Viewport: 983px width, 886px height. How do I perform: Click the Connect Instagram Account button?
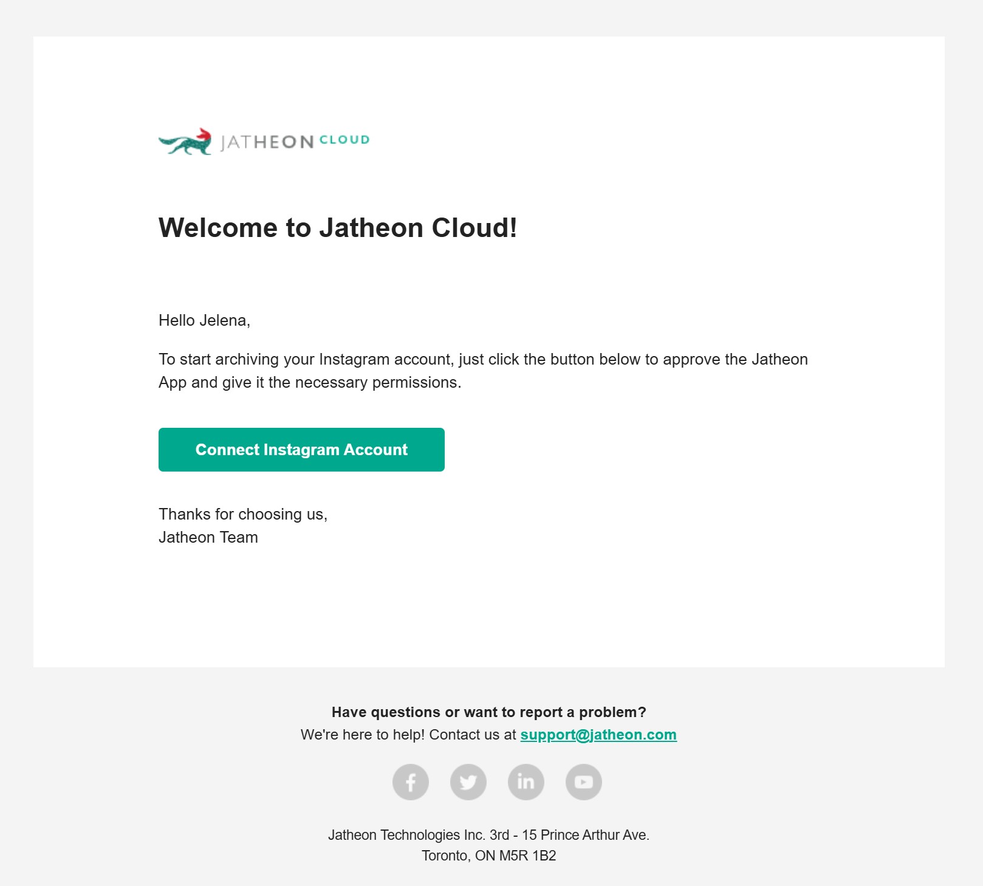coord(301,450)
